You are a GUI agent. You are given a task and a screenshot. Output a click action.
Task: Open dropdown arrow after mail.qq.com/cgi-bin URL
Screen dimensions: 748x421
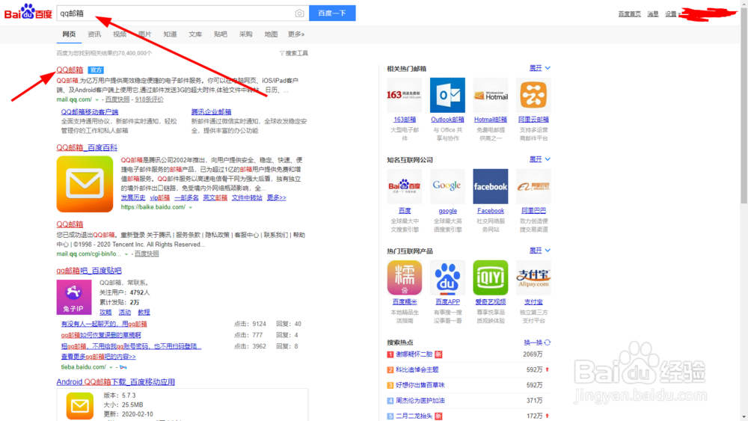click(x=126, y=254)
